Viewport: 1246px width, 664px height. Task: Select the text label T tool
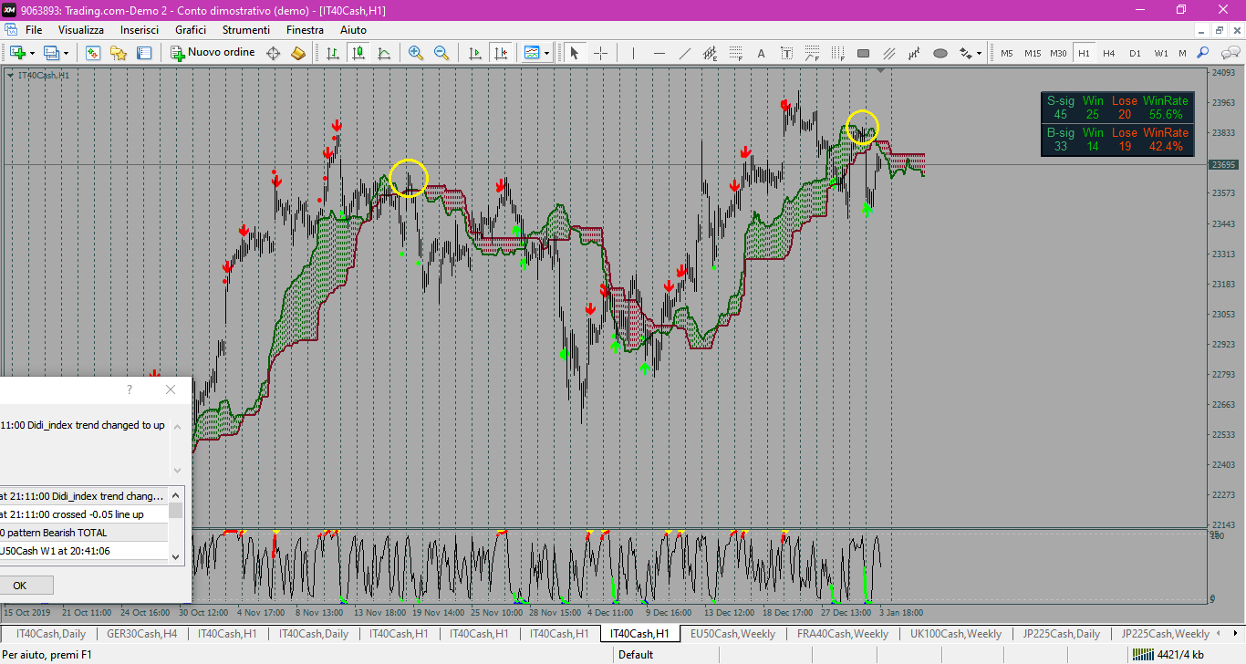[786, 53]
